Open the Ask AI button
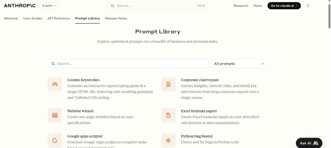331x148 pixels. [x=309, y=143]
